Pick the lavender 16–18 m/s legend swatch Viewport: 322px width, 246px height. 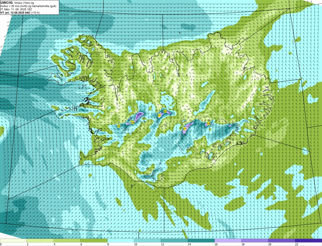pyautogui.click(x=228, y=240)
